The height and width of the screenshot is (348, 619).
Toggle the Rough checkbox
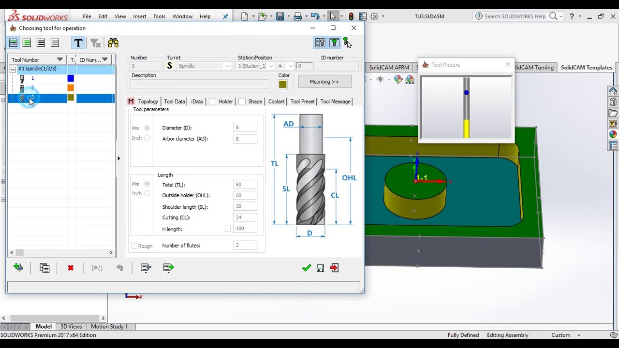point(134,246)
